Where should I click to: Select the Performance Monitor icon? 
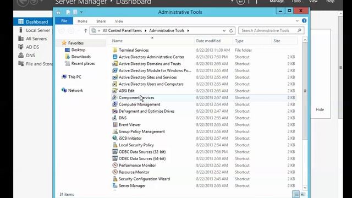click(x=115, y=165)
